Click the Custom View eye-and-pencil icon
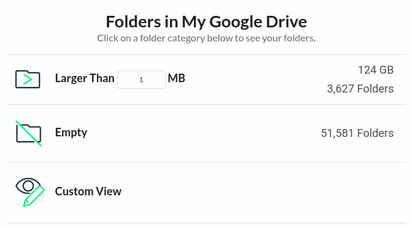This screenshot has height=227, width=411. (30, 192)
